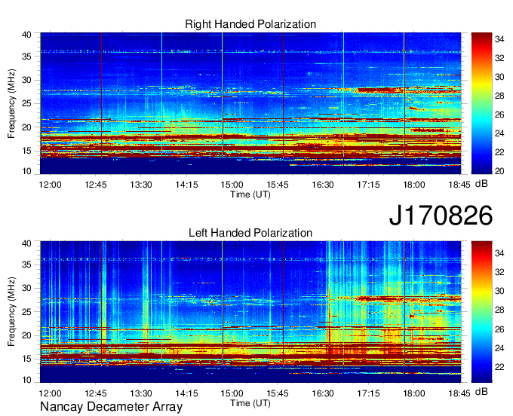The height and width of the screenshot is (416, 513).
Task: Click '15:45' tick on Right Handed time axis
Action: pyautogui.click(x=278, y=185)
